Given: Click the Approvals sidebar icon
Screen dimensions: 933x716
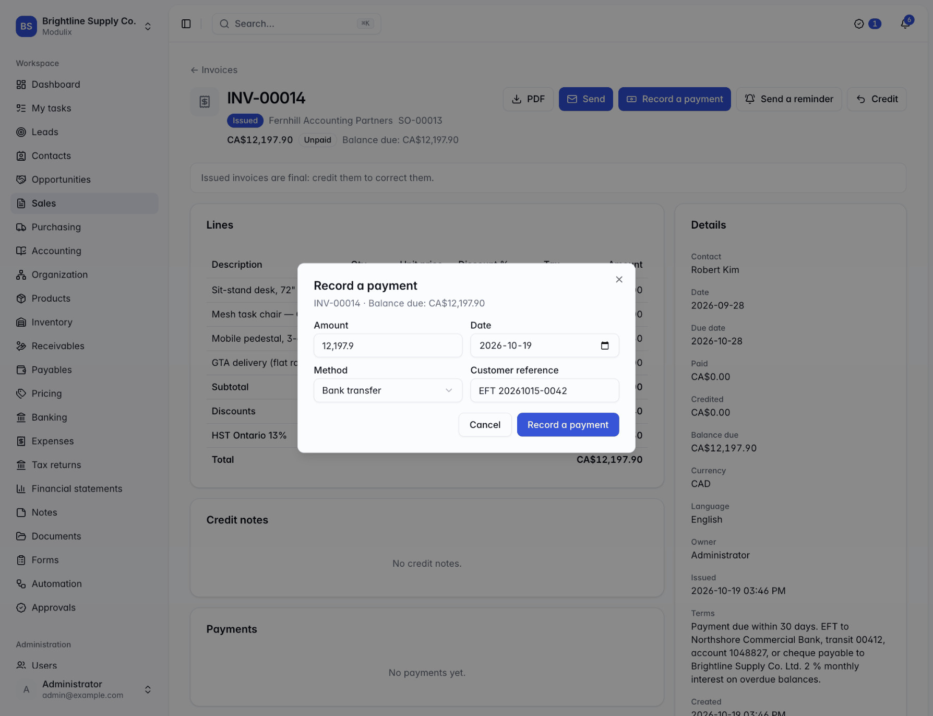Looking at the screenshot, I should (21, 607).
